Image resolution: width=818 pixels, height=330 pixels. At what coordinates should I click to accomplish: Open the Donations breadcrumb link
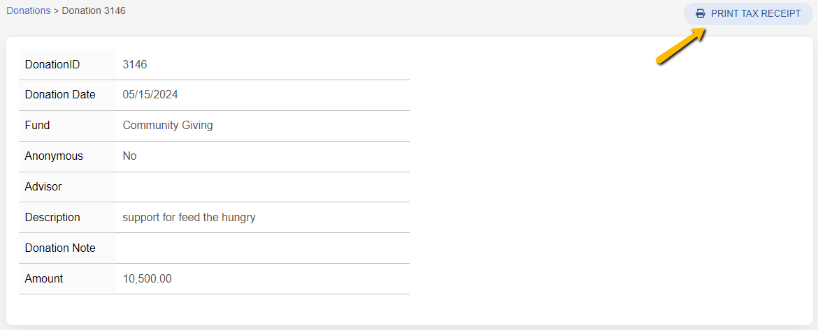tap(29, 11)
